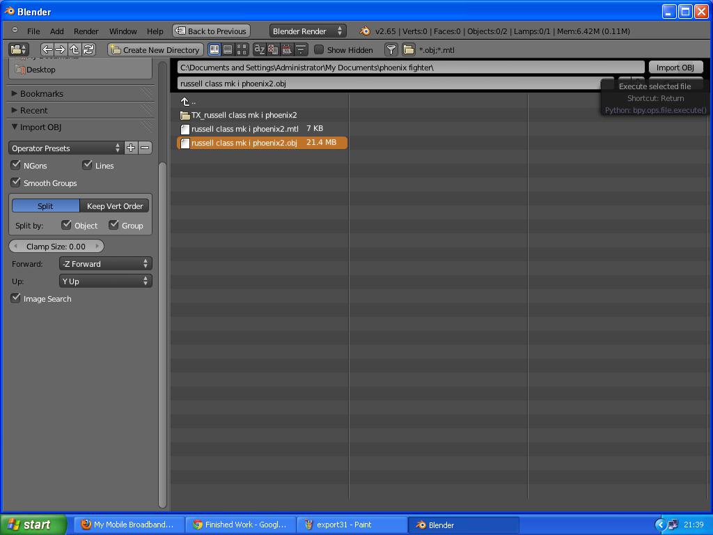Refresh the file list icon
Image resolution: width=713 pixels, height=535 pixels.
[x=88, y=49]
